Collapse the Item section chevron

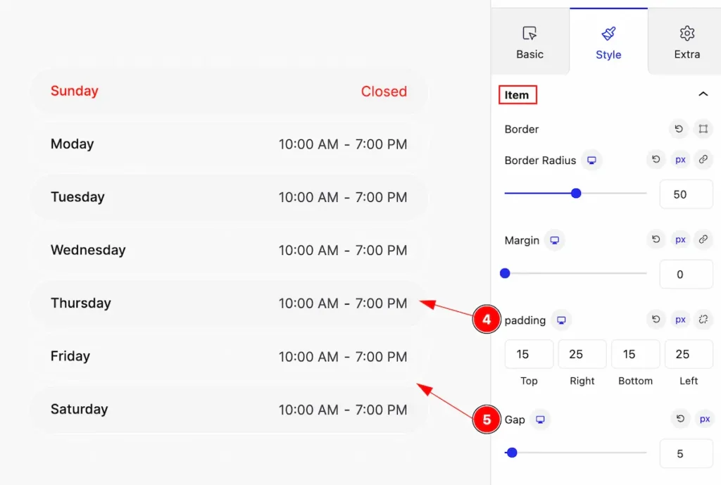pyautogui.click(x=703, y=94)
